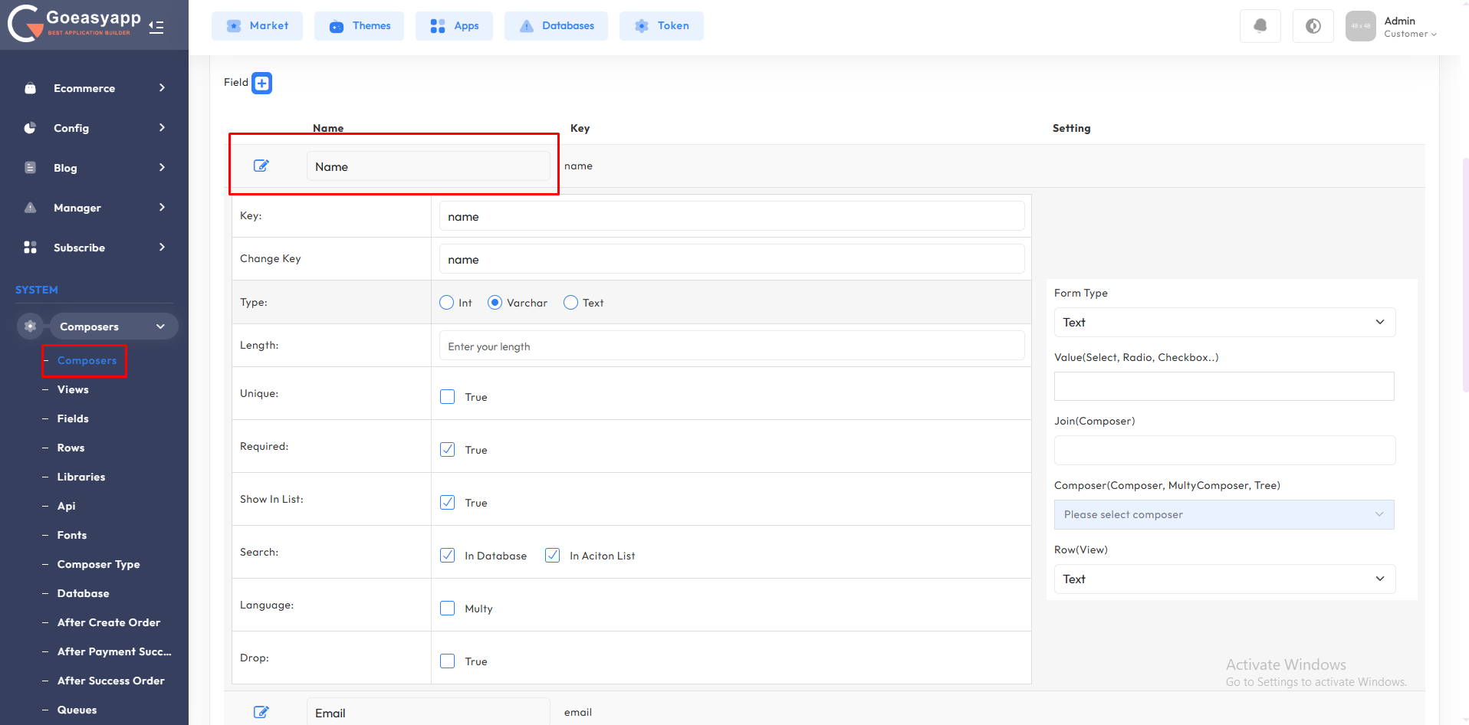Screen dimensions: 1469x725
Task: Open the Form Type dropdown
Action: click(x=1224, y=323)
